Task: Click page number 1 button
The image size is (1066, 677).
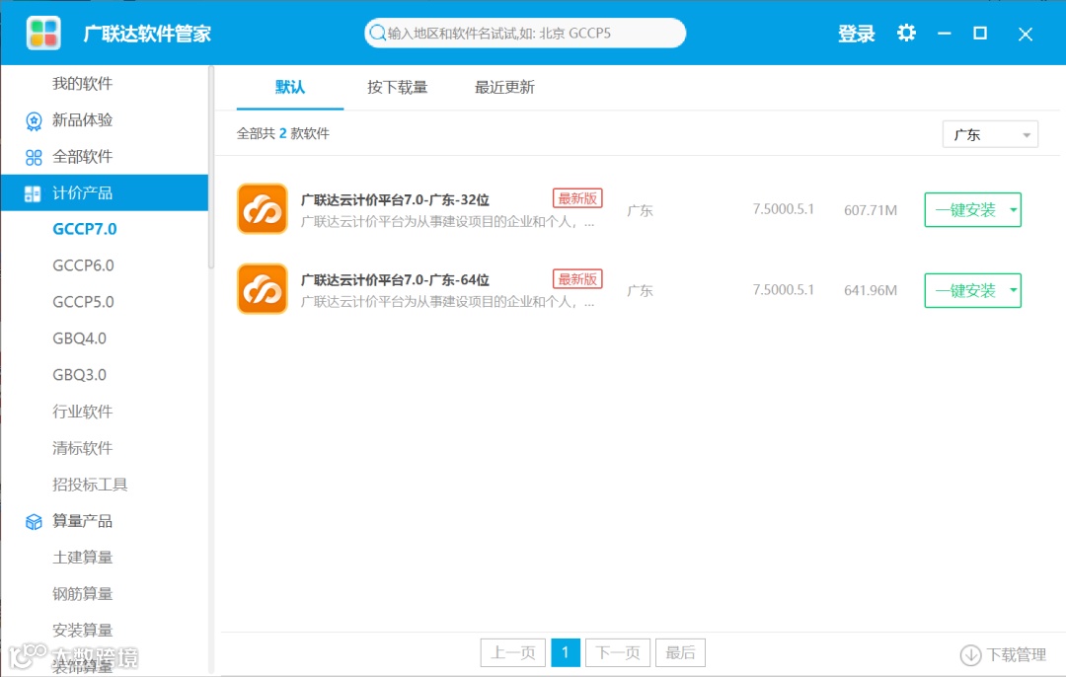Action: click(x=565, y=652)
